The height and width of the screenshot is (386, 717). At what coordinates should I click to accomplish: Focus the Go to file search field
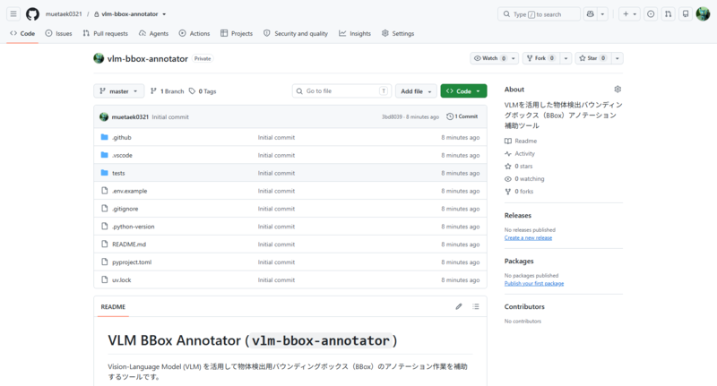(341, 91)
